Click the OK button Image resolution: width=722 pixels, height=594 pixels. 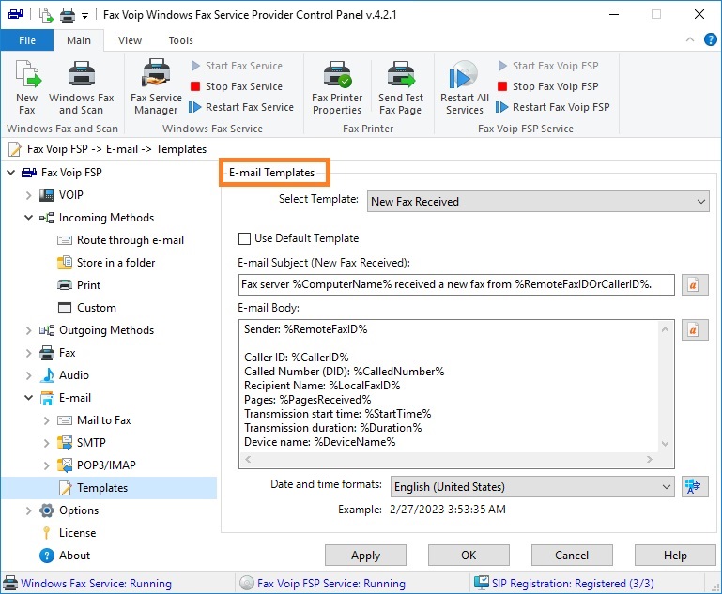[x=469, y=556]
